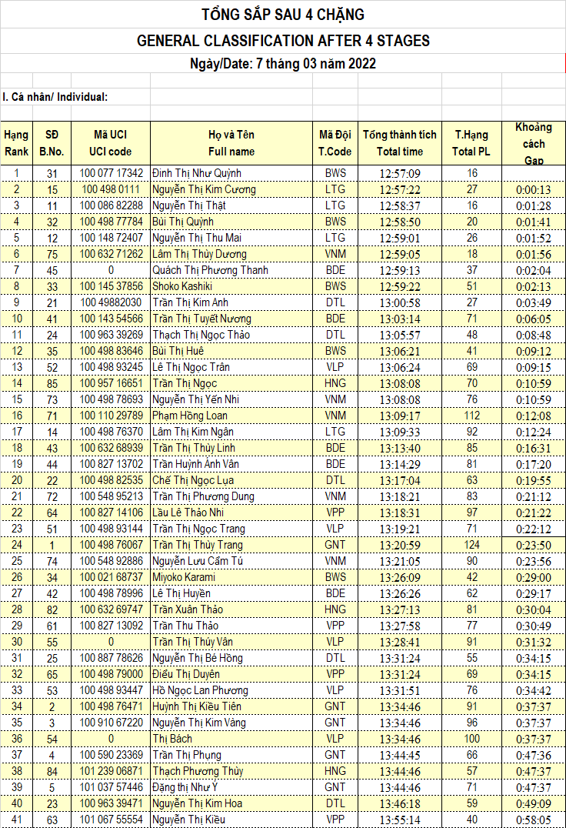Click the 'Khoảng cách Gap' column header
566x828 pixels.
click(534, 143)
